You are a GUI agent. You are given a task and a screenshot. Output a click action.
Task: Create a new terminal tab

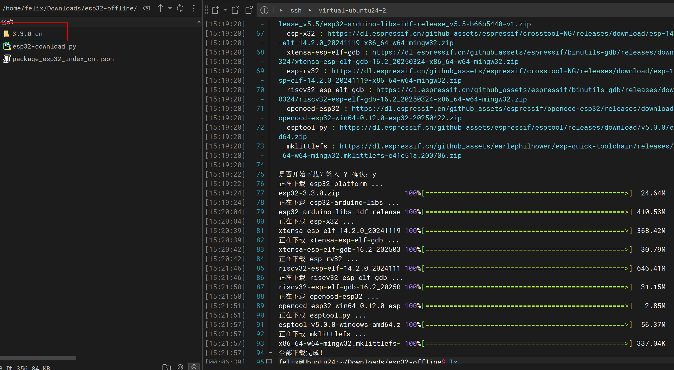pyautogui.click(x=215, y=10)
